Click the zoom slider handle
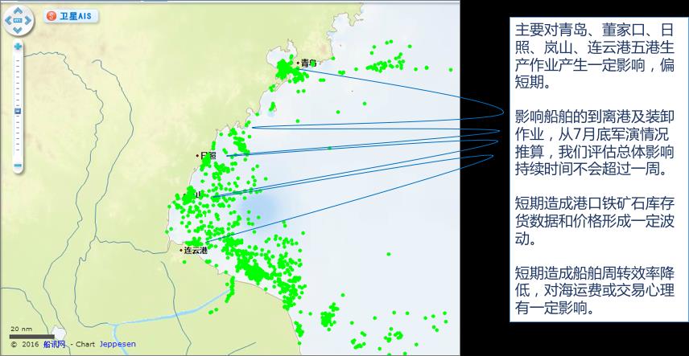 point(18,111)
